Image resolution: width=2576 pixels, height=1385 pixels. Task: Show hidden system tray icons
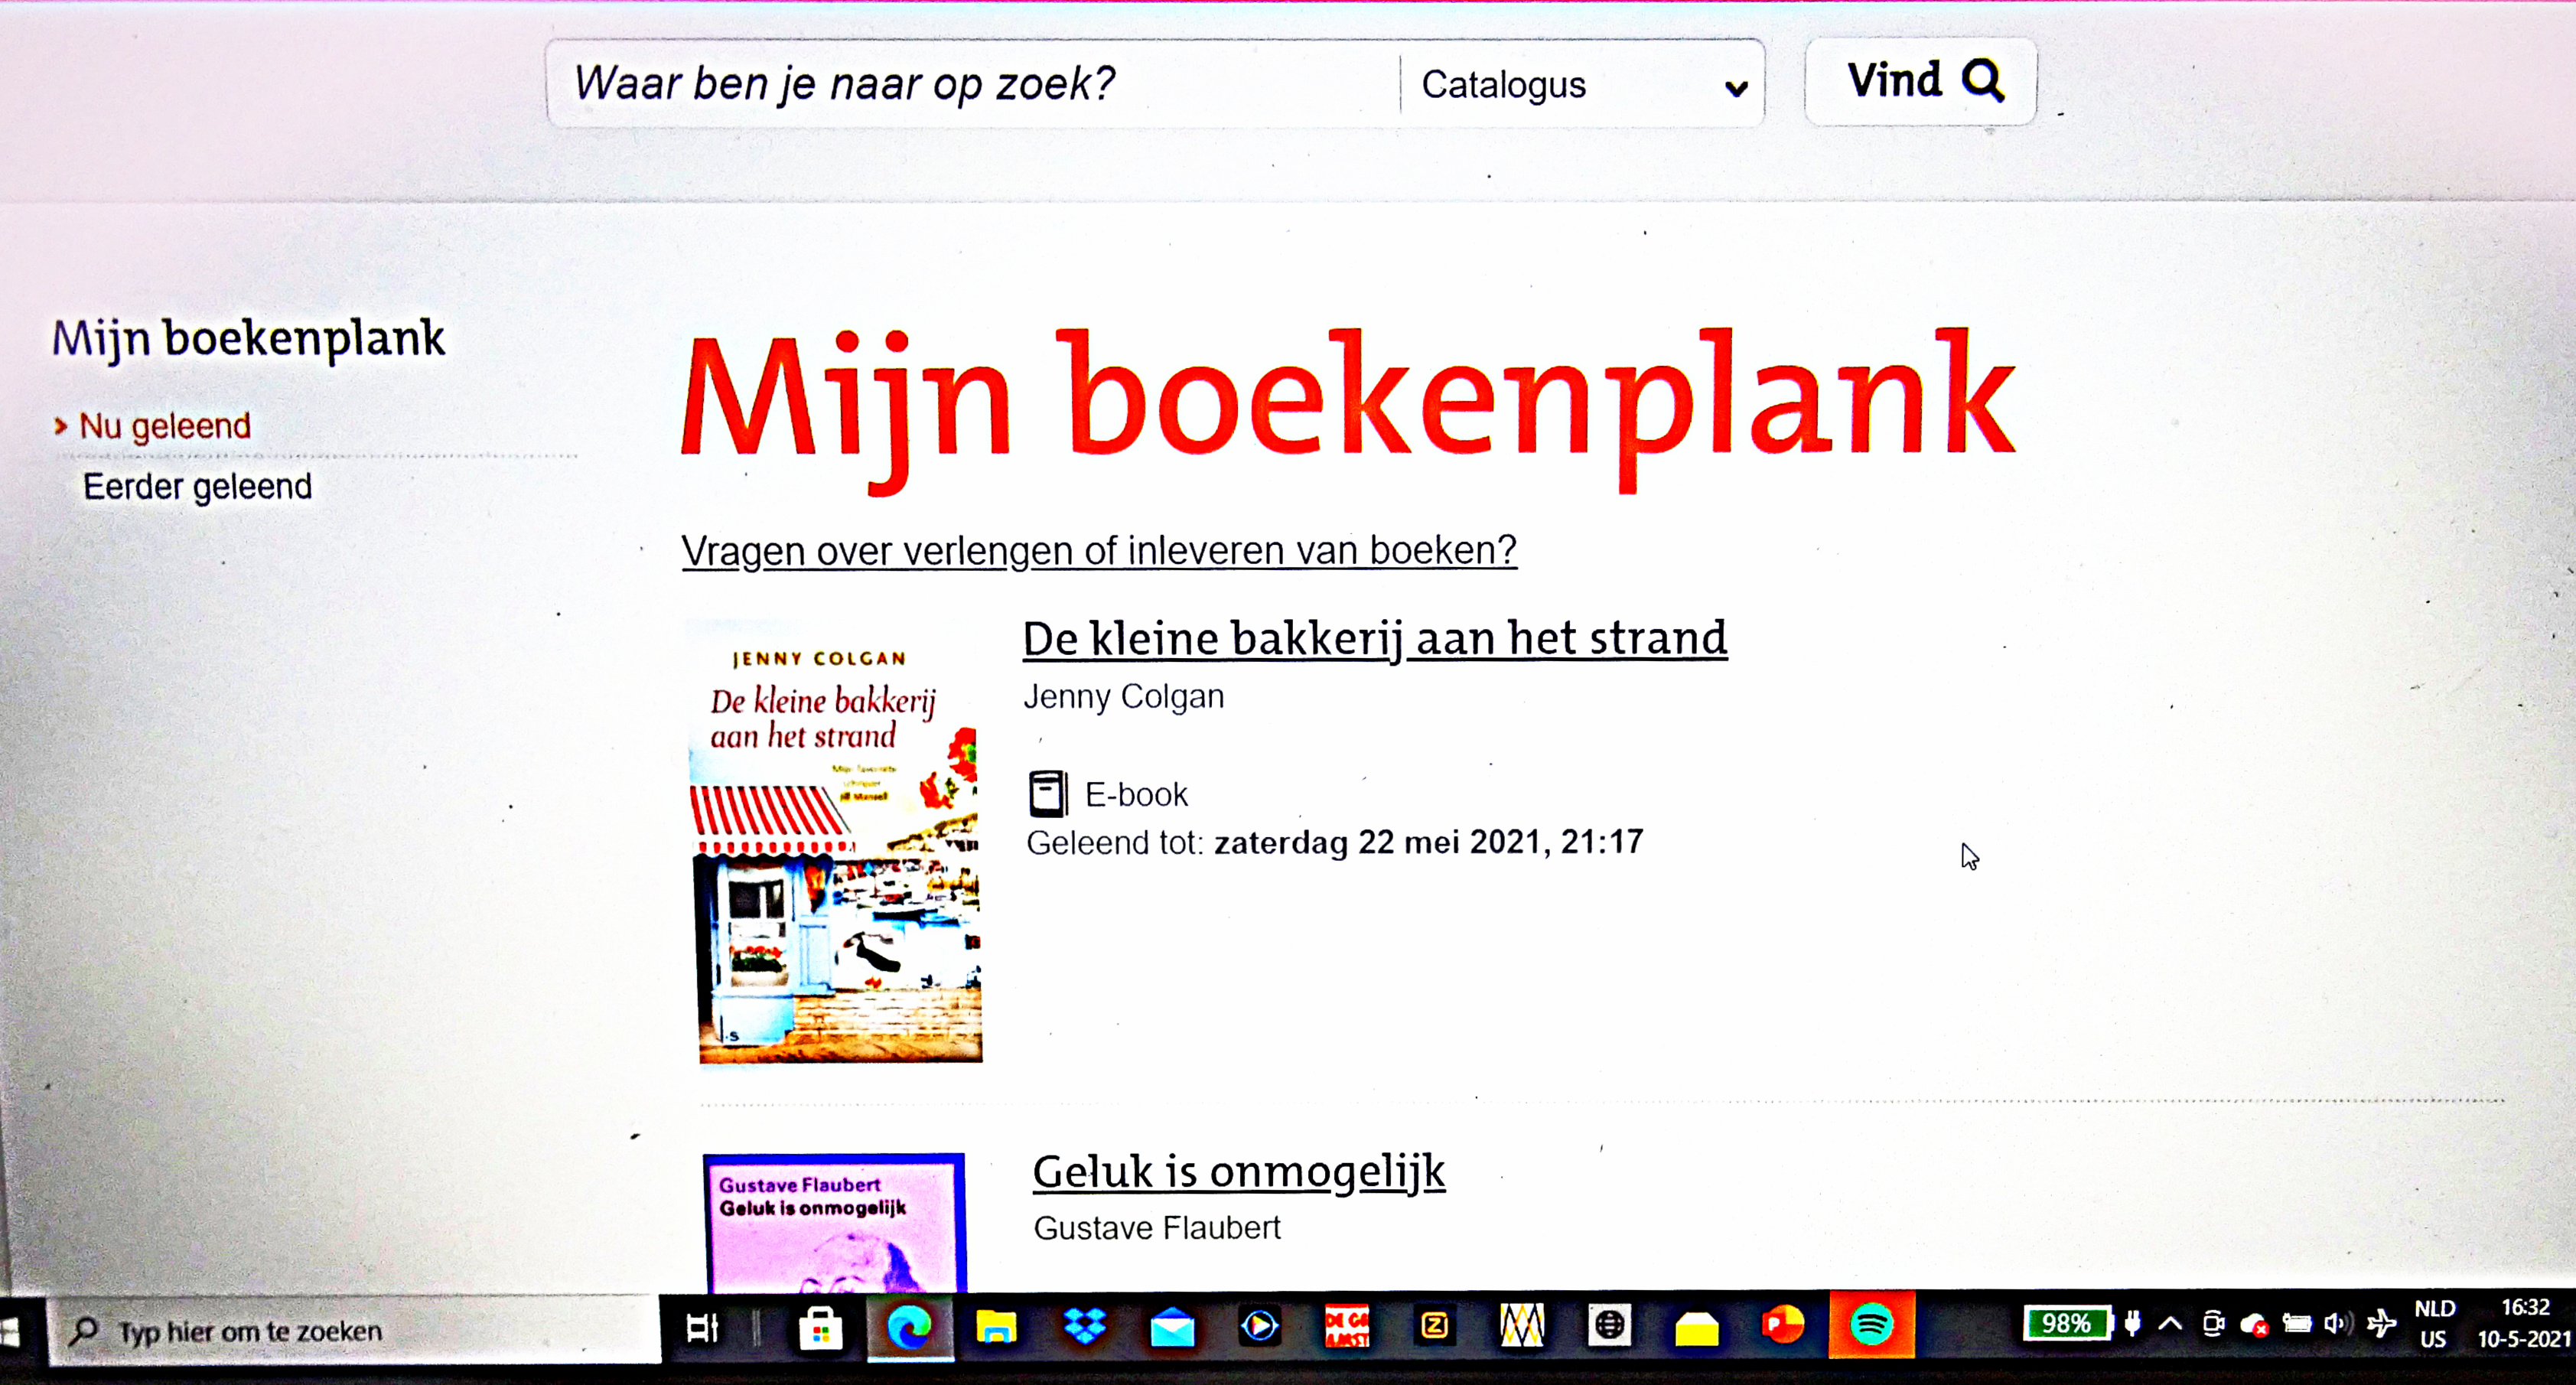tap(2170, 1325)
